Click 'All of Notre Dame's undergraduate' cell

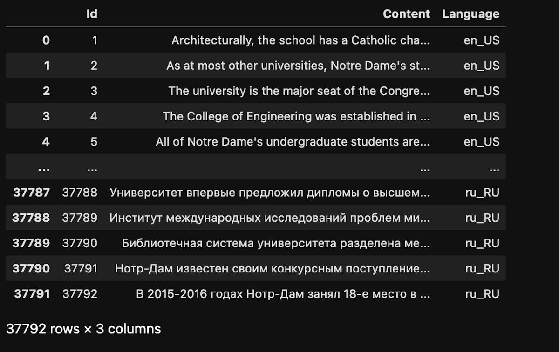point(293,142)
